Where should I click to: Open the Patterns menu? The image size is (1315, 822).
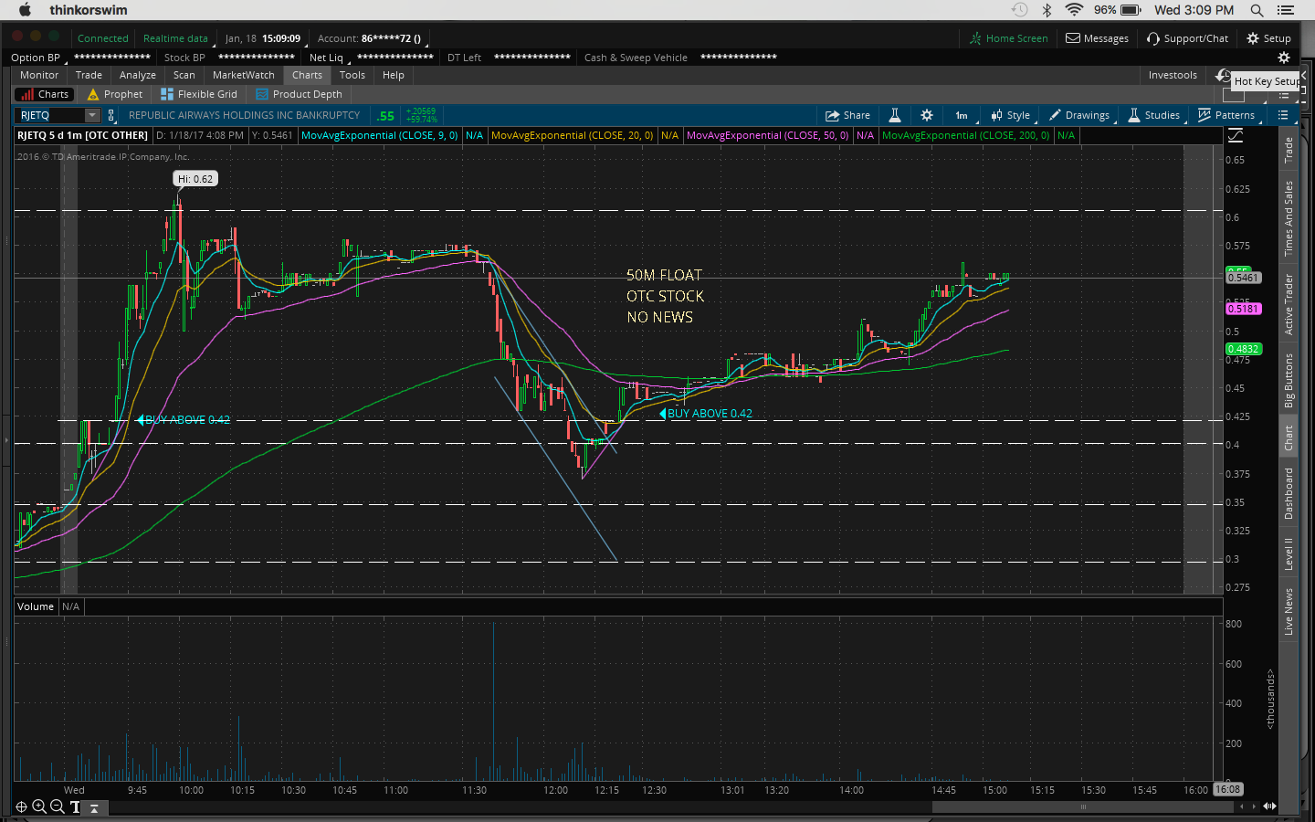(1226, 115)
